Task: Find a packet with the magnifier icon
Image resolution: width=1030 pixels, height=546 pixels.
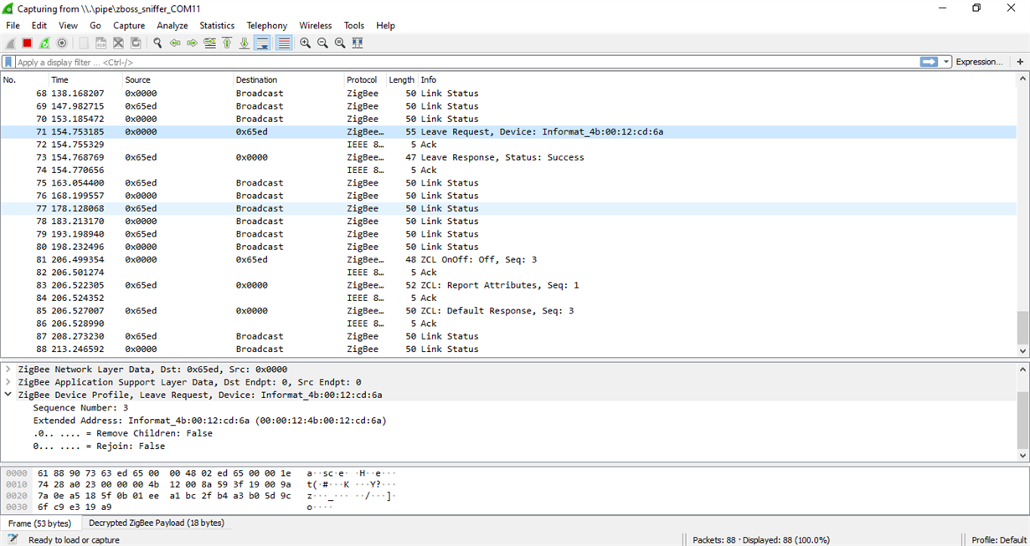Action: pos(157,43)
